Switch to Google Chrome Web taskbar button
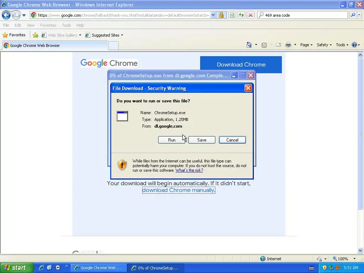The width and height of the screenshot is (364, 273). point(98,268)
